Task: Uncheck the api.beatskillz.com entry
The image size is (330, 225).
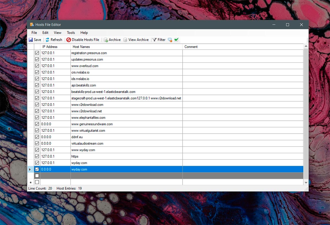Action: pos(37,85)
